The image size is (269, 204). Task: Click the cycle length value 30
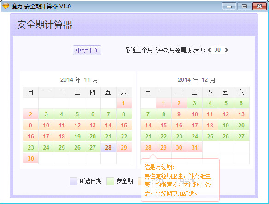[x=217, y=50]
